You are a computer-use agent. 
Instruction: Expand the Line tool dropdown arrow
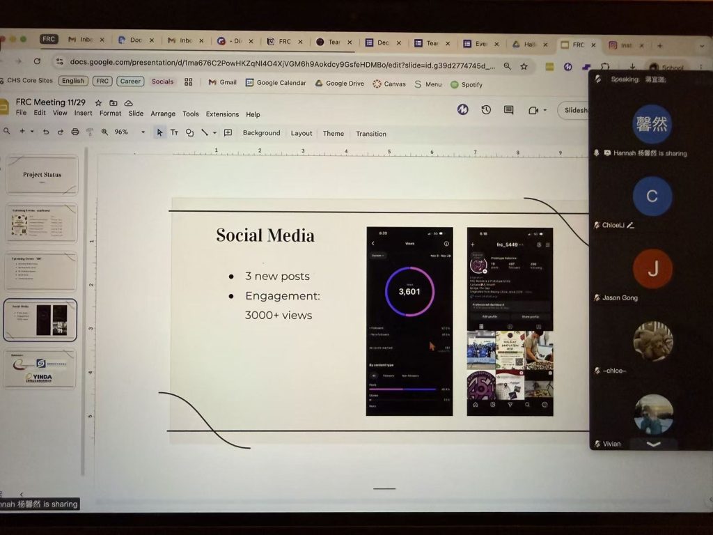[x=214, y=133]
